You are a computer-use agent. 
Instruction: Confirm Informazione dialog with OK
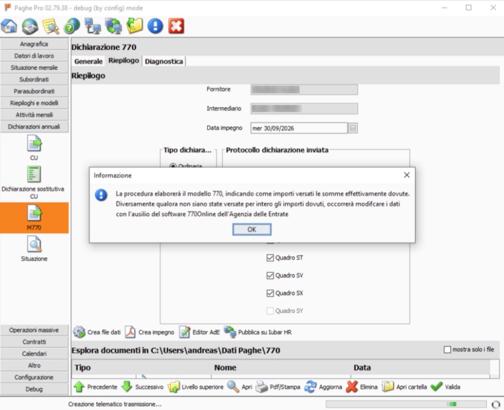[x=252, y=229]
